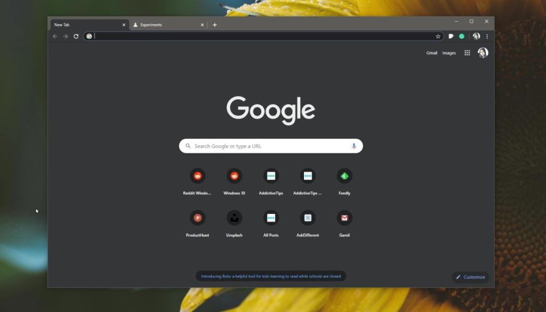Open the Unsplash shortcut

coord(235,218)
